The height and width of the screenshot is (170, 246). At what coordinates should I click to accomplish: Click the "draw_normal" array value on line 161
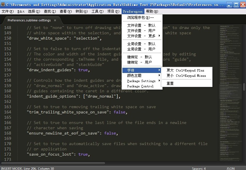[101, 96]
